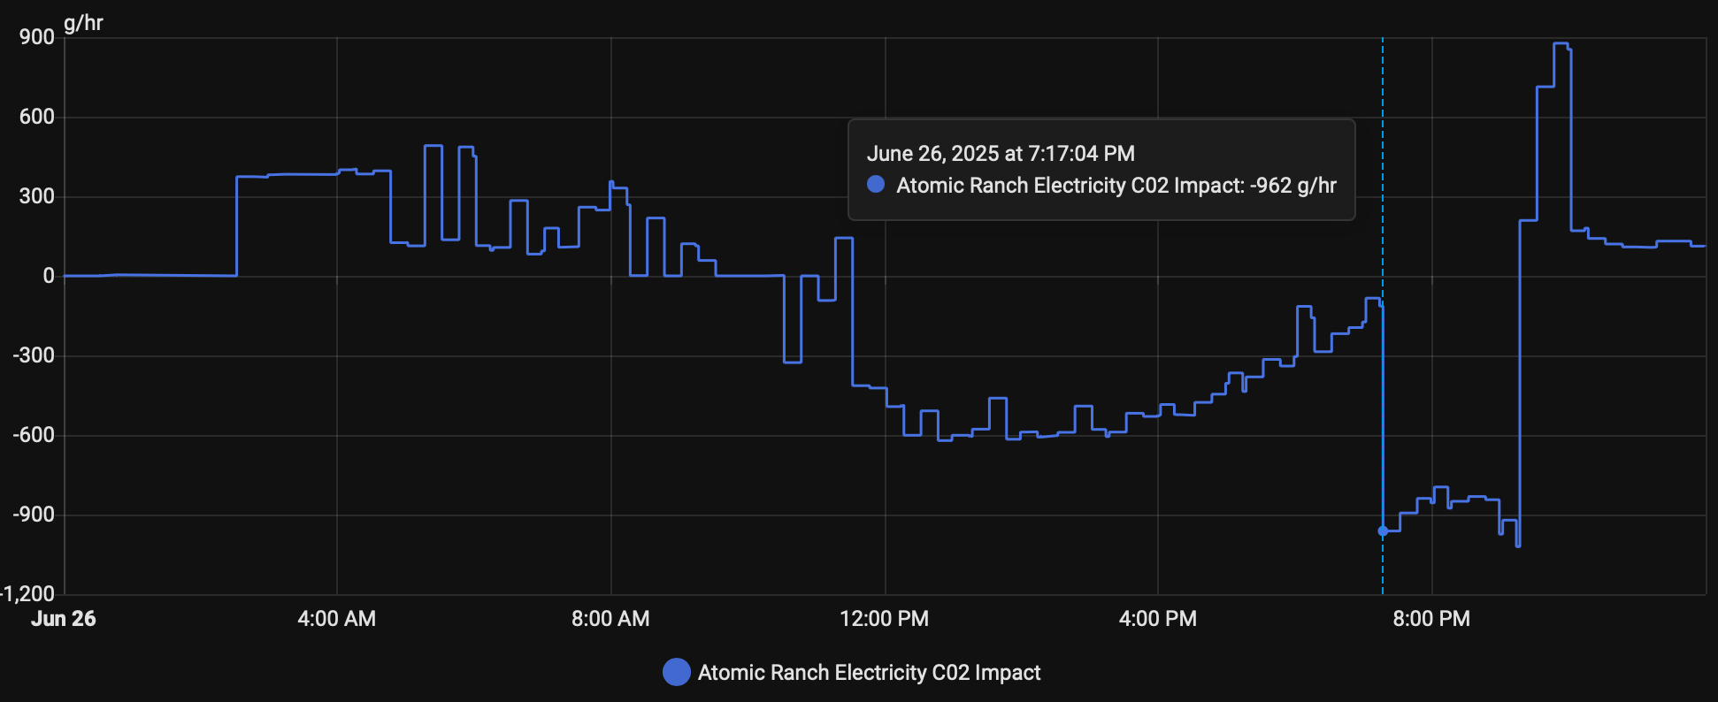Click the '4:00 PM' x-axis label
This screenshot has height=702, width=1718.
pos(1158,619)
